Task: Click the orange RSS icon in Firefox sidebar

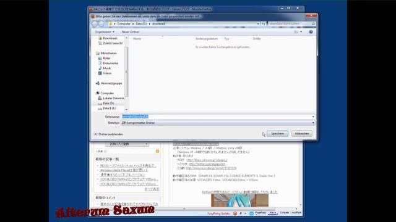Action: click(x=157, y=151)
